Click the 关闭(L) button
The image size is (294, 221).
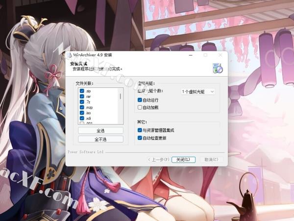pyautogui.click(x=183, y=160)
